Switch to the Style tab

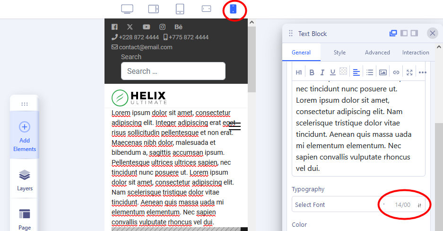(339, 53)
